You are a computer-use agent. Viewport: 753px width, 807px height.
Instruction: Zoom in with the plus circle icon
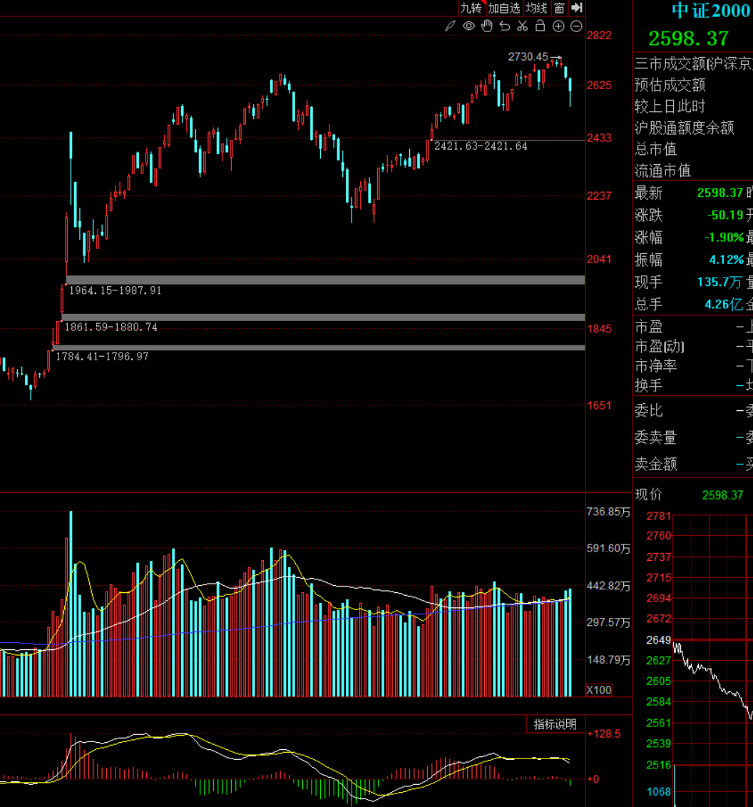point(558,26)
